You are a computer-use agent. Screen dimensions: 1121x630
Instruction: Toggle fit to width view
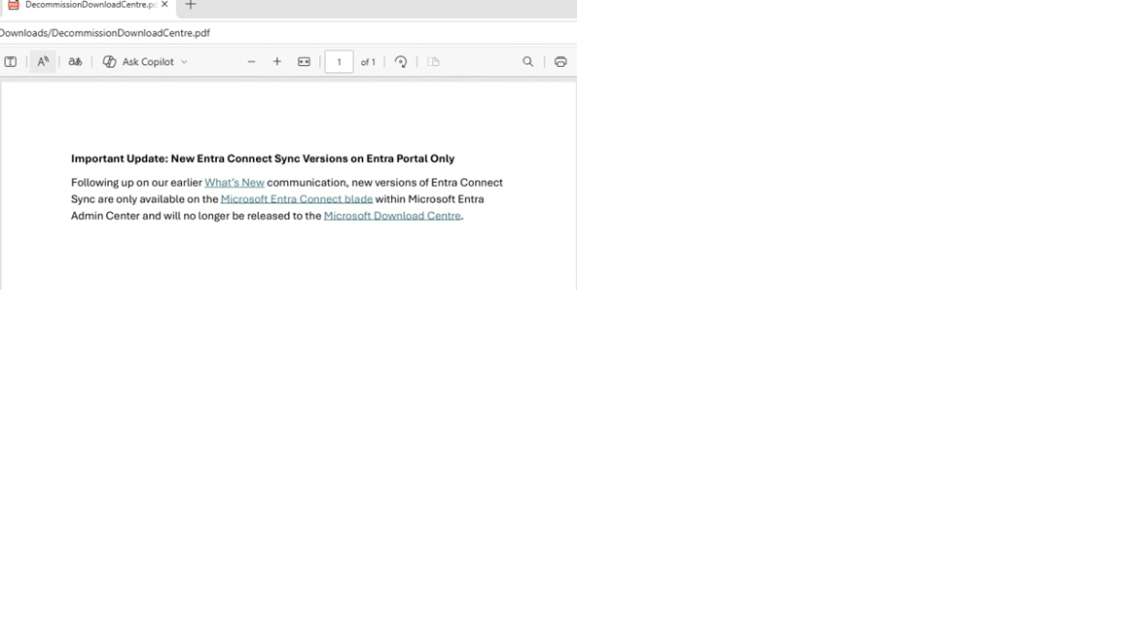tap(304, 62)
